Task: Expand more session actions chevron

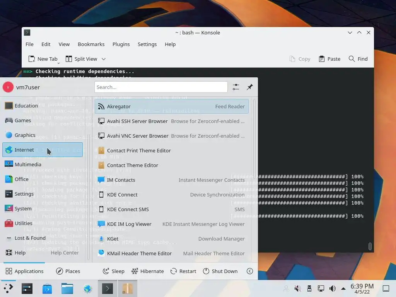Action: [x=250, y=271]
